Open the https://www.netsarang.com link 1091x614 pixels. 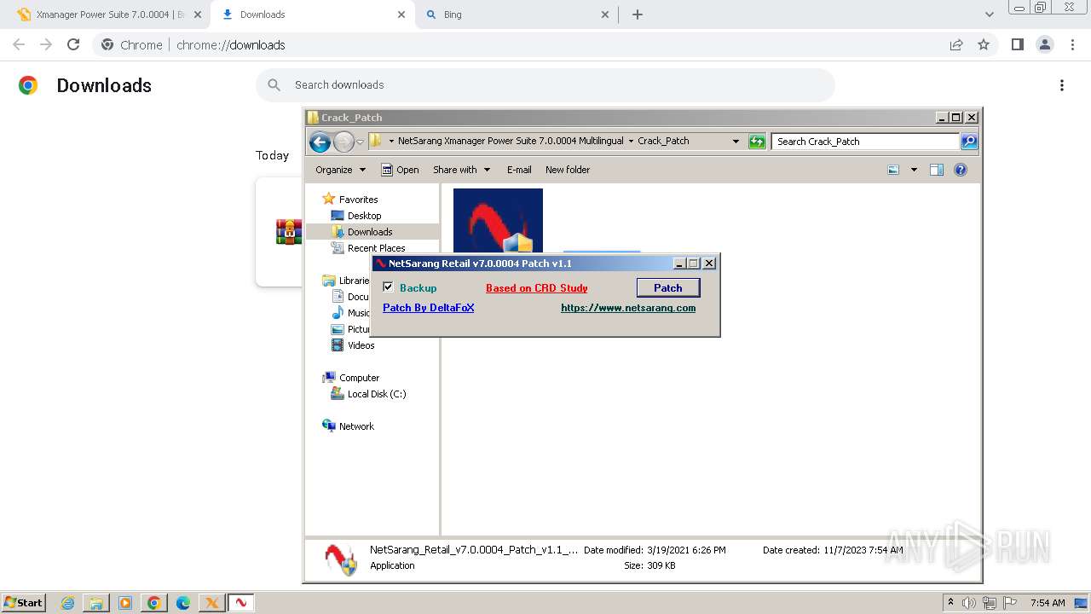coord(628,308)
